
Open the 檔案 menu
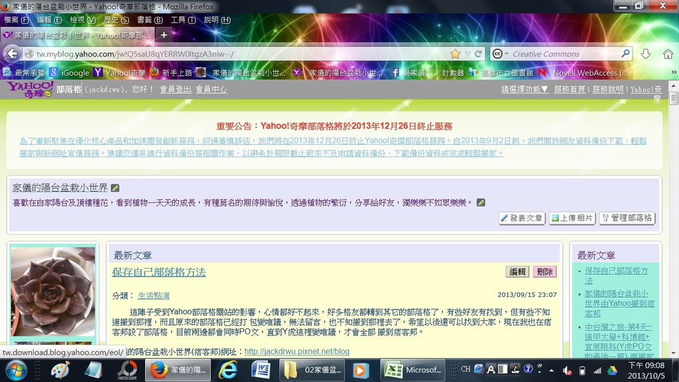16,20
